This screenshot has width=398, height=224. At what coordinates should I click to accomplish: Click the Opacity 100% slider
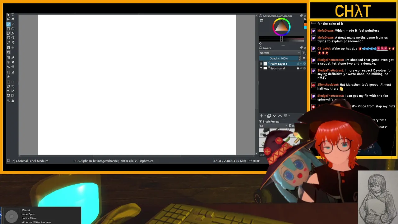pos(279,58)
